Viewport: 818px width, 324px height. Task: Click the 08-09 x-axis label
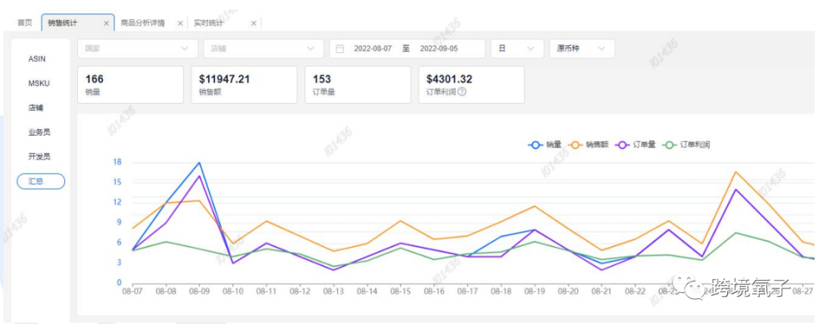(x=198, y=291)
